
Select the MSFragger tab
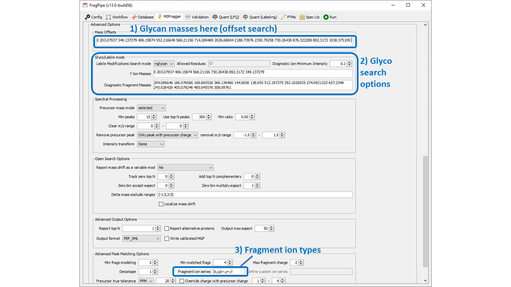click(169, 17)
